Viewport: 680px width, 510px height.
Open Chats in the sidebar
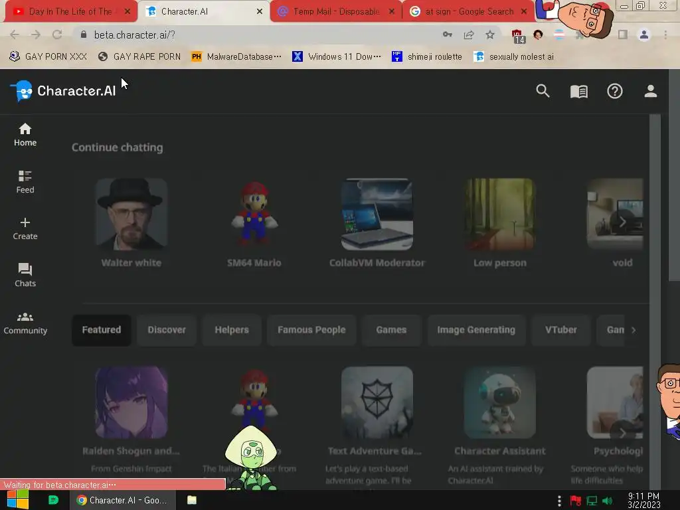point(25,276)
